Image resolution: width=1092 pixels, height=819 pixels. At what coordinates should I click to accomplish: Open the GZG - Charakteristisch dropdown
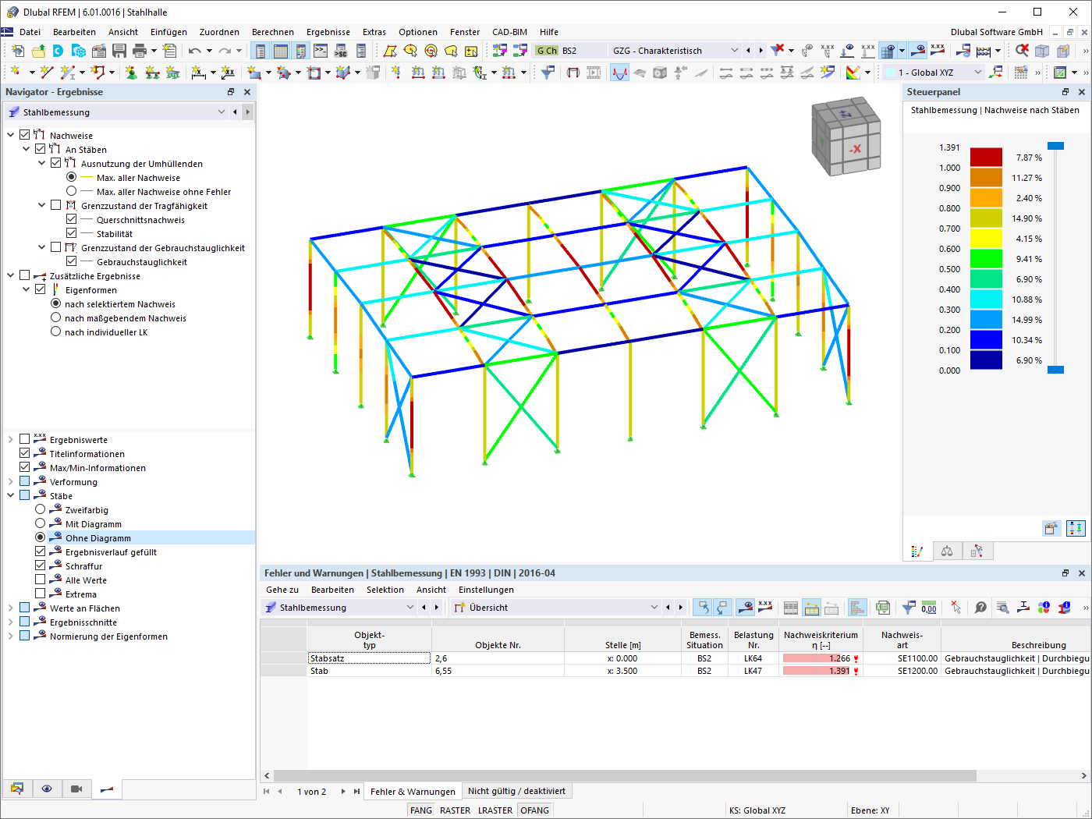675,51
